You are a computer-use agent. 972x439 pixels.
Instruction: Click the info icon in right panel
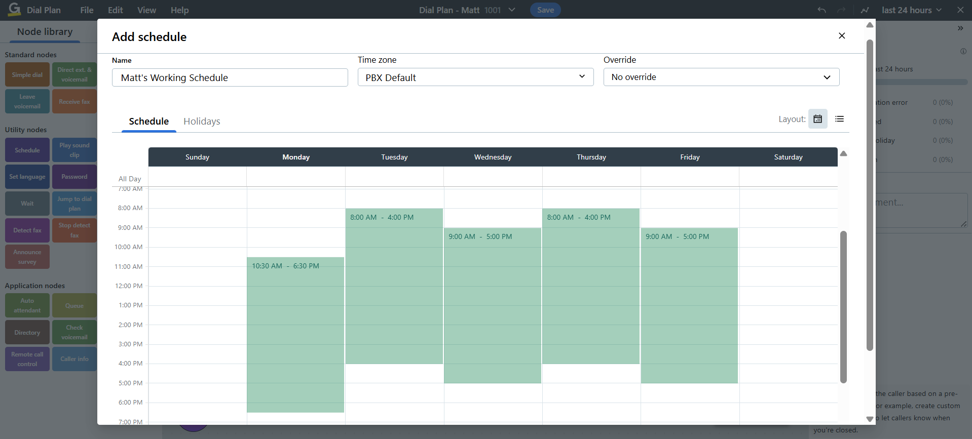(x=963, y=51)
